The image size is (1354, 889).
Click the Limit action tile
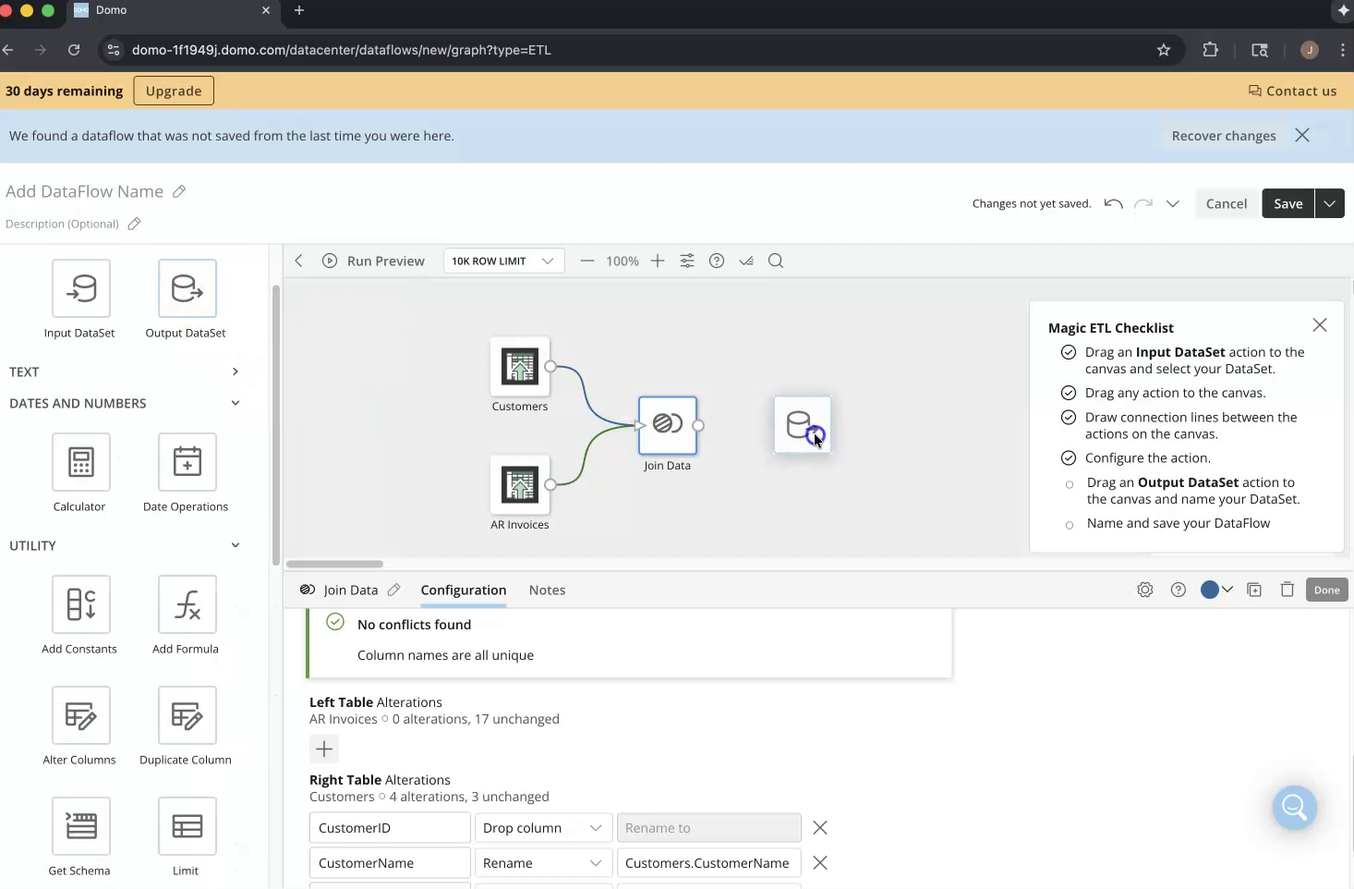point(187,826)
